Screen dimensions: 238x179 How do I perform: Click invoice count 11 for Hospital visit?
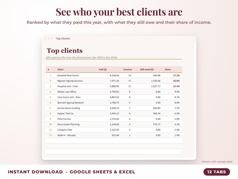click(x=129, y=86)
